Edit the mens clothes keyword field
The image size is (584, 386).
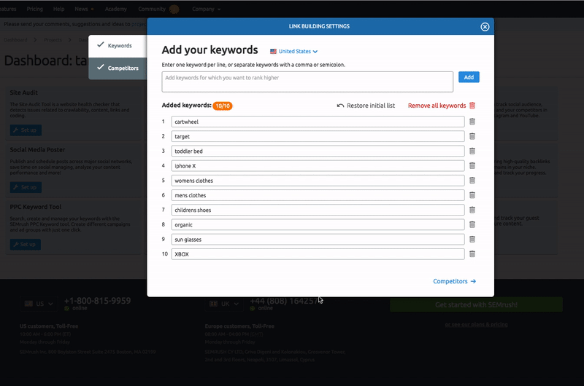318,195
